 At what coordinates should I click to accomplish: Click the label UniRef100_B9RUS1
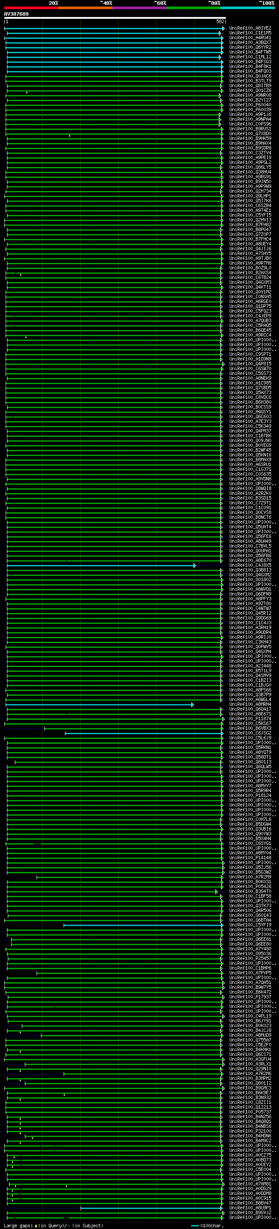click(250, 129)
